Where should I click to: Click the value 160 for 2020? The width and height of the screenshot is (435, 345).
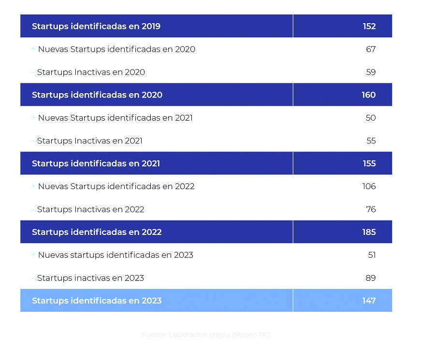tap(368, 95)
